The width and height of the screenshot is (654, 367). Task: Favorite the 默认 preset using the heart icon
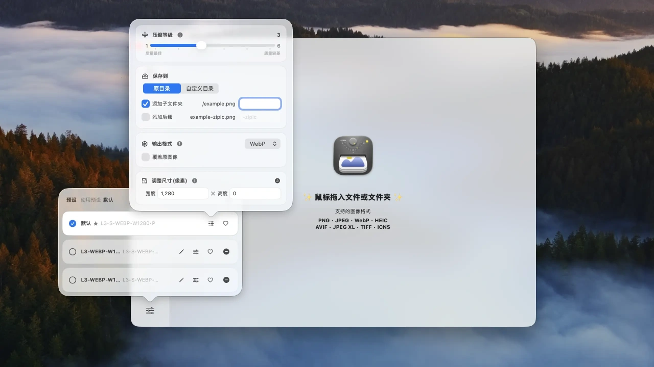click(x=225, y=223)
